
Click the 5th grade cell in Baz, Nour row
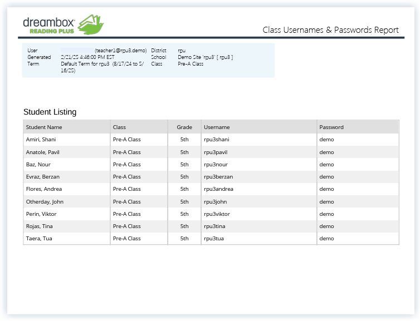(184, 165)
